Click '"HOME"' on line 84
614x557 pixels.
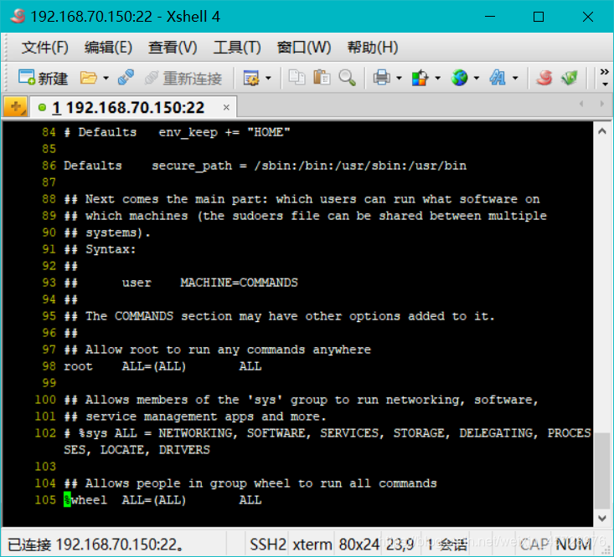[269, 132]
